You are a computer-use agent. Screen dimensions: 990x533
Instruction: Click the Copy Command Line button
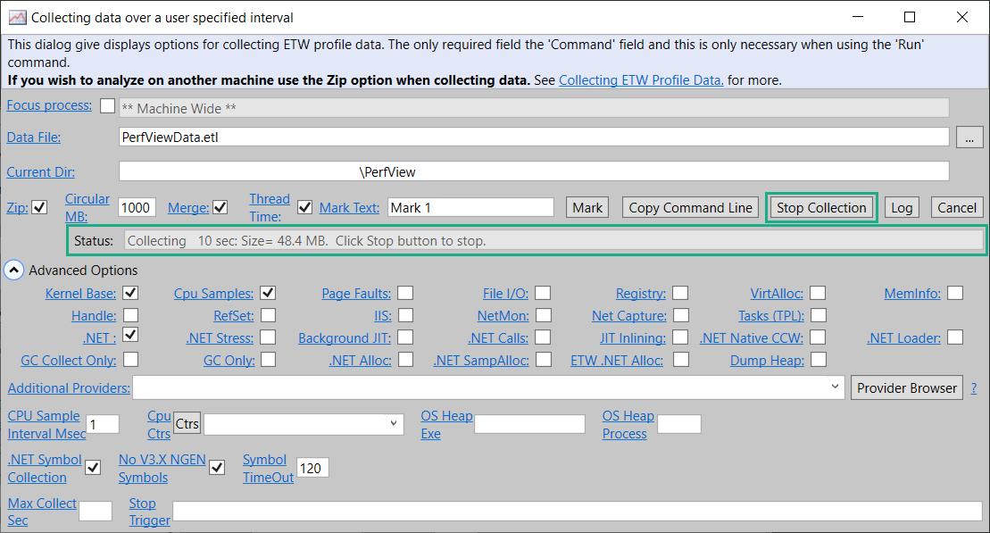(x=690, y=208)
